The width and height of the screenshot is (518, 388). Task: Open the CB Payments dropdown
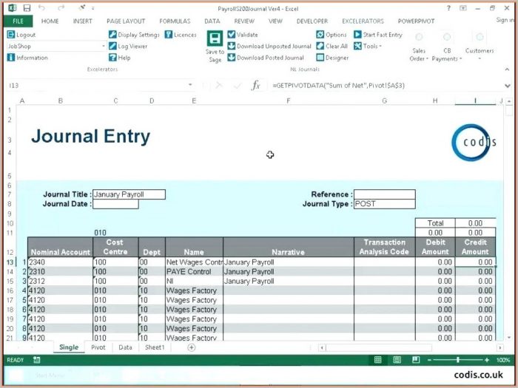(447, 47)
